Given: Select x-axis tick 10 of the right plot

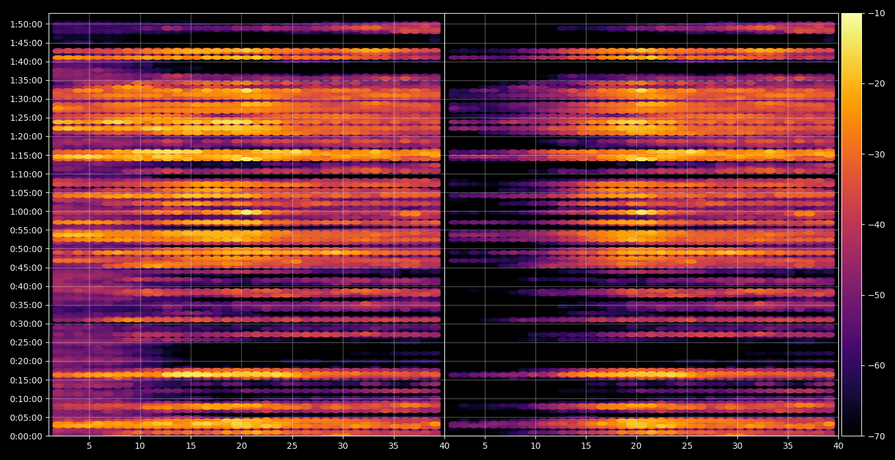Looking at the screenshot, I should point(535,446).
